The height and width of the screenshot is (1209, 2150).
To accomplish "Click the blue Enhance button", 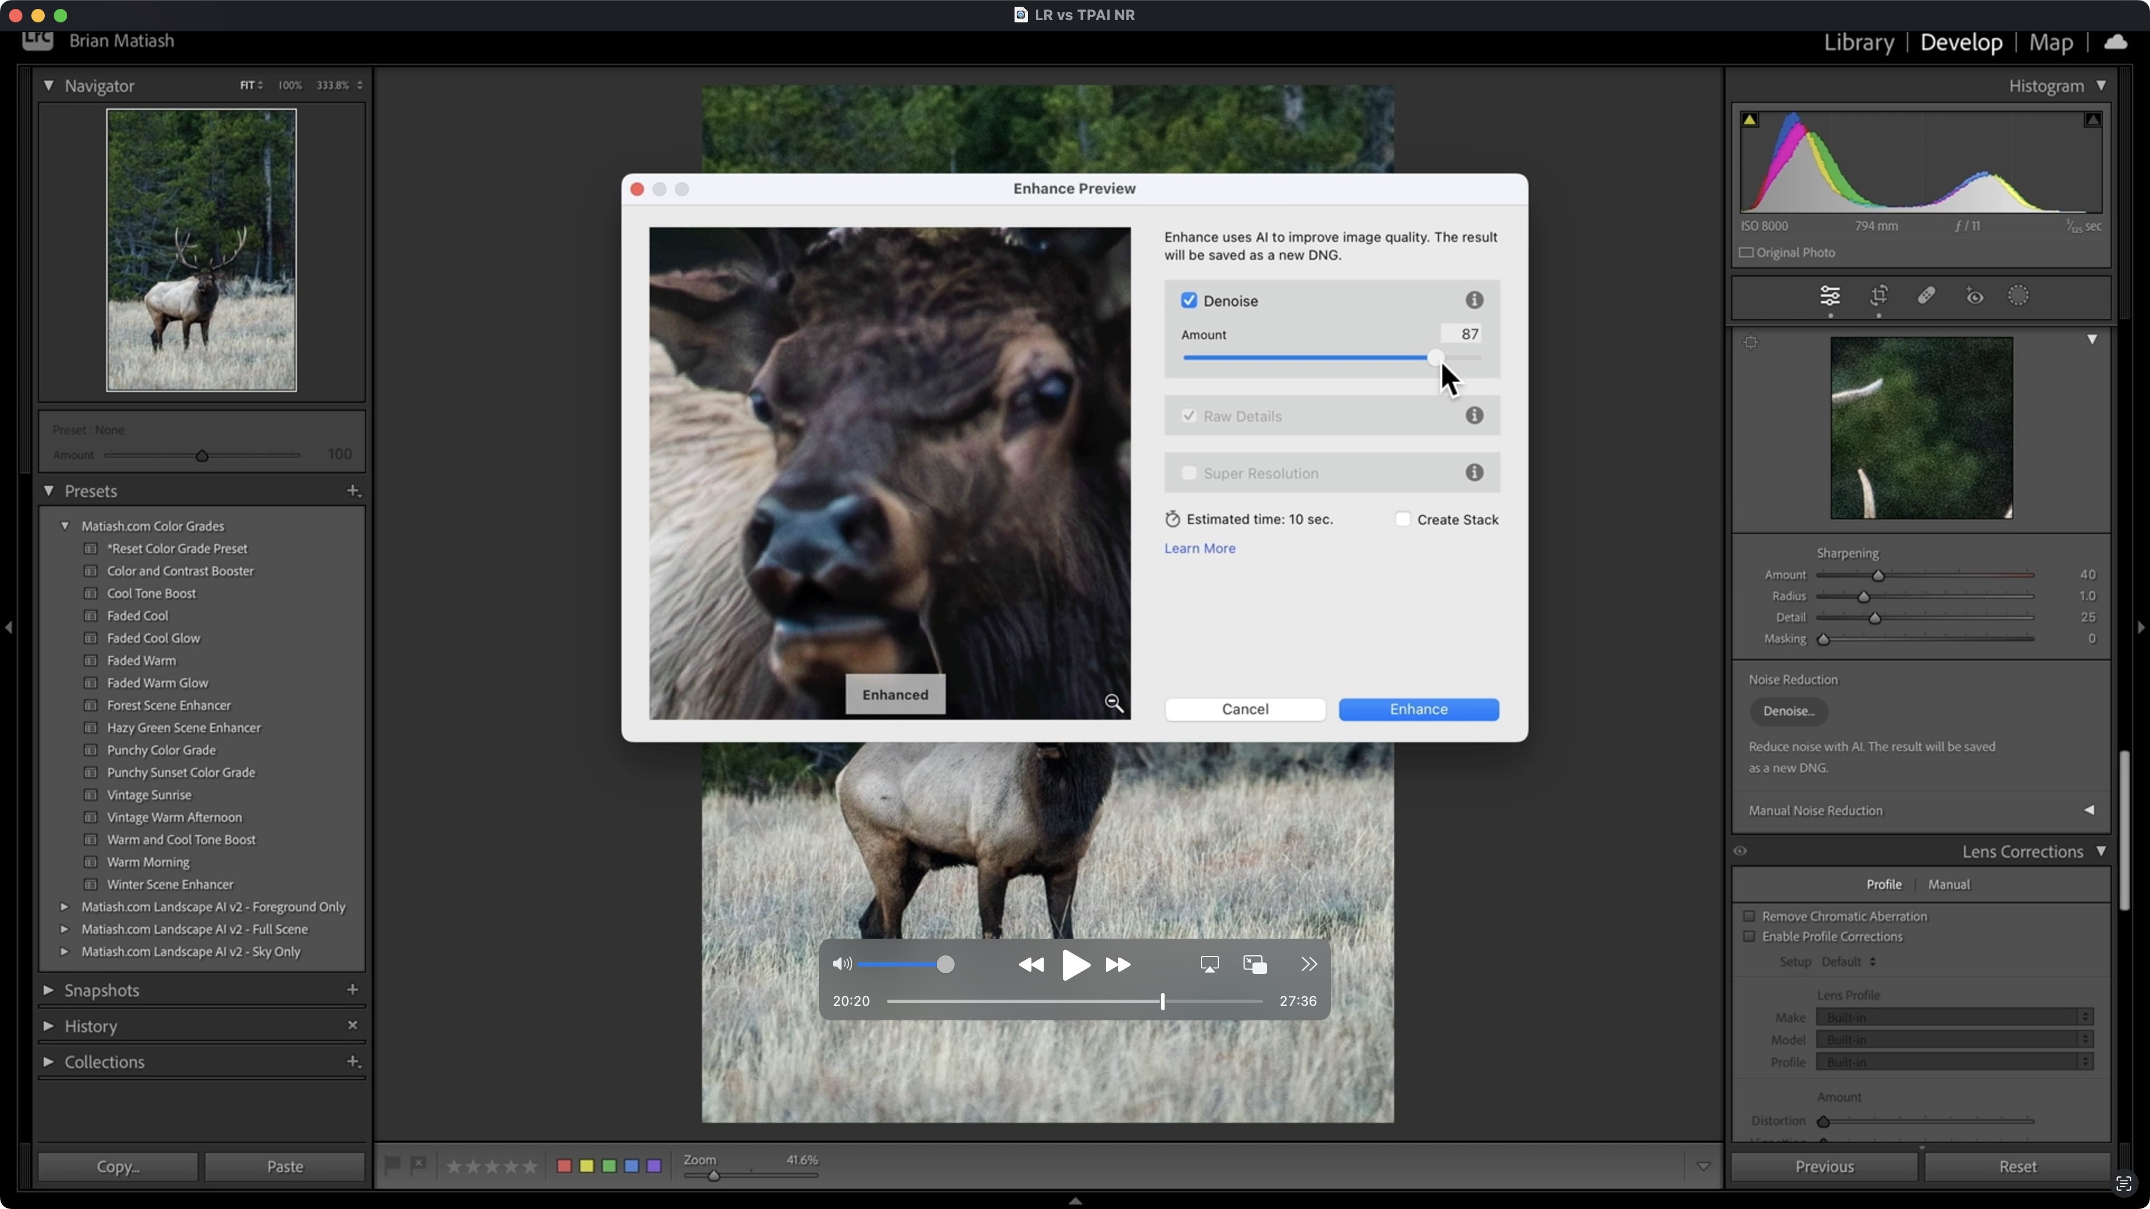I will coord(1418,709).
